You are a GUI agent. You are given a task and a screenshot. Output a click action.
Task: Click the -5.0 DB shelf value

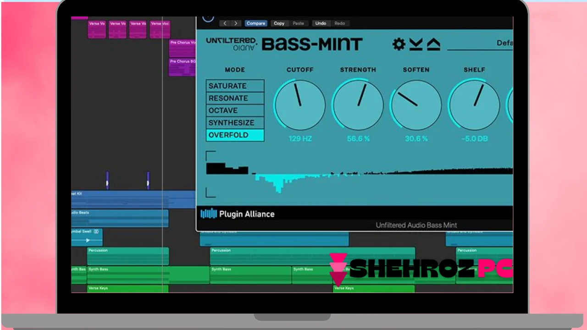click(x=475, y=138)
